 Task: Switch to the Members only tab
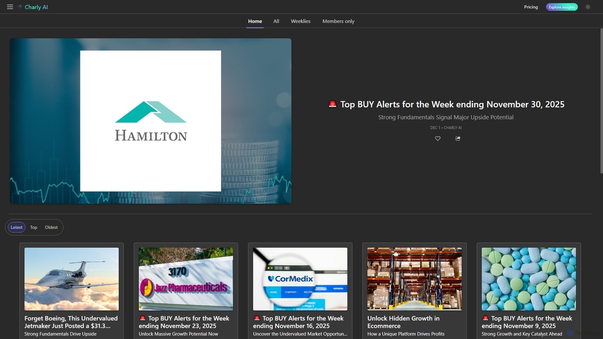click(x=338, y=21)
